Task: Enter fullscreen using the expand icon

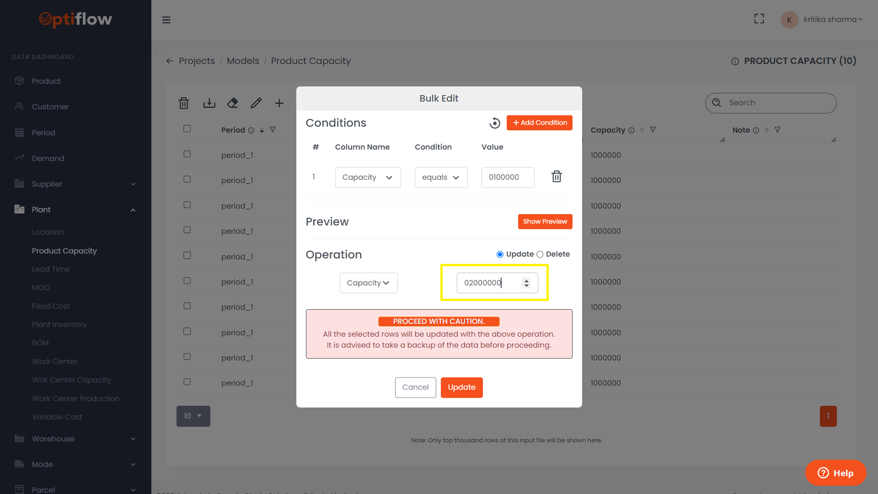Action: (x=759, y=19)
